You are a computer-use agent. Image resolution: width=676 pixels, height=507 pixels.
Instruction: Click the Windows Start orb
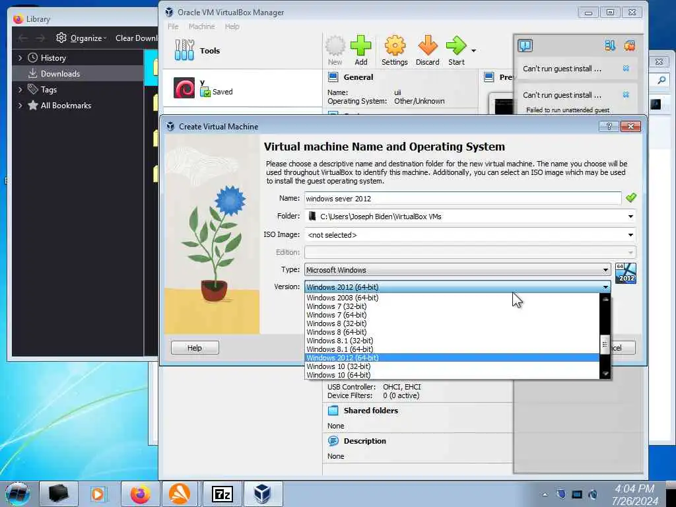[17, 494]
